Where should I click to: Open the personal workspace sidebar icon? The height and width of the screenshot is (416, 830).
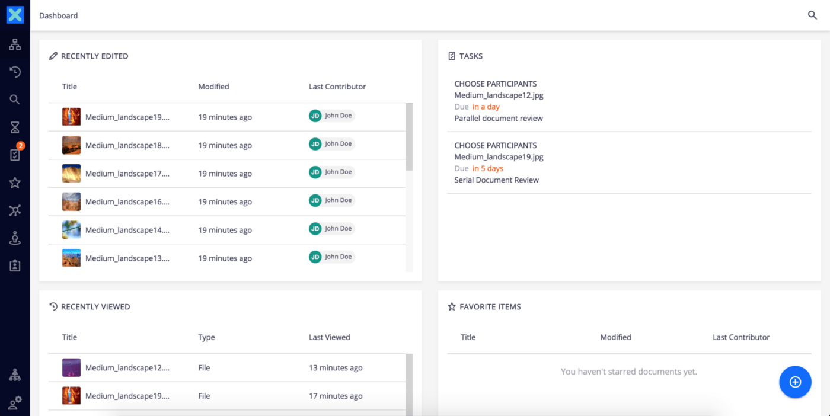point(15,238)
